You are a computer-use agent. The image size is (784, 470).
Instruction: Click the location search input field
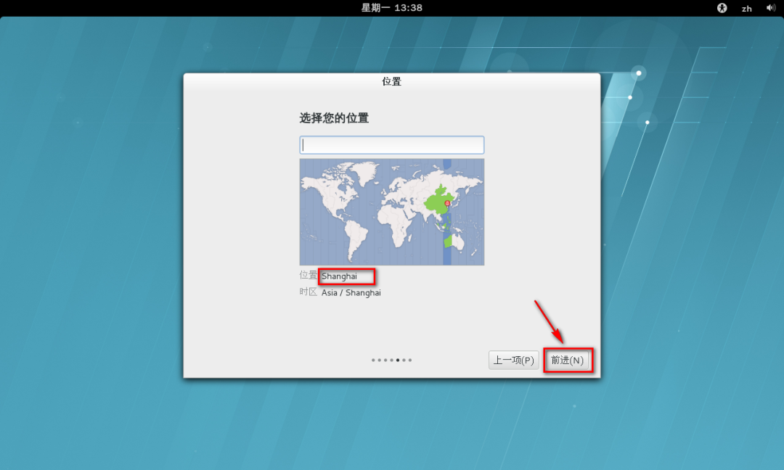click(391, 144)
